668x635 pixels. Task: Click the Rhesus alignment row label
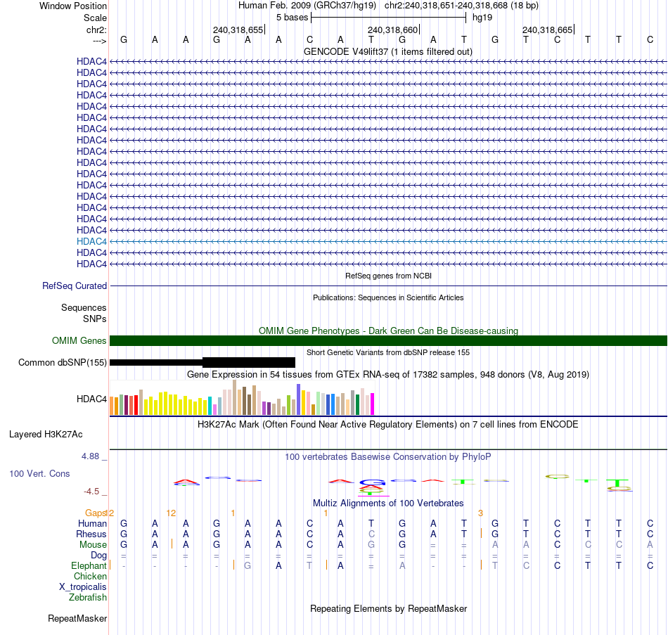pos(91,534)
